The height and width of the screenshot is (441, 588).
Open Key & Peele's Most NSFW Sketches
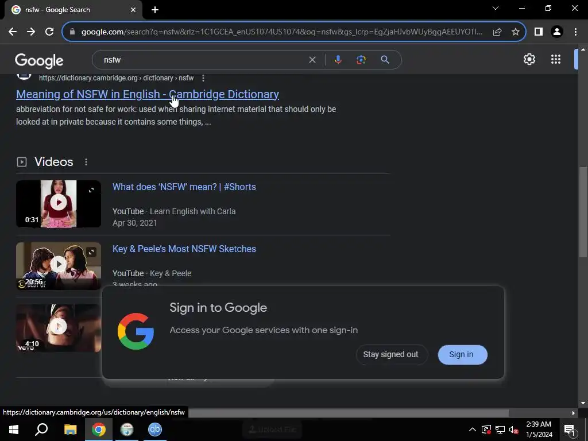(x=184, y=249)
